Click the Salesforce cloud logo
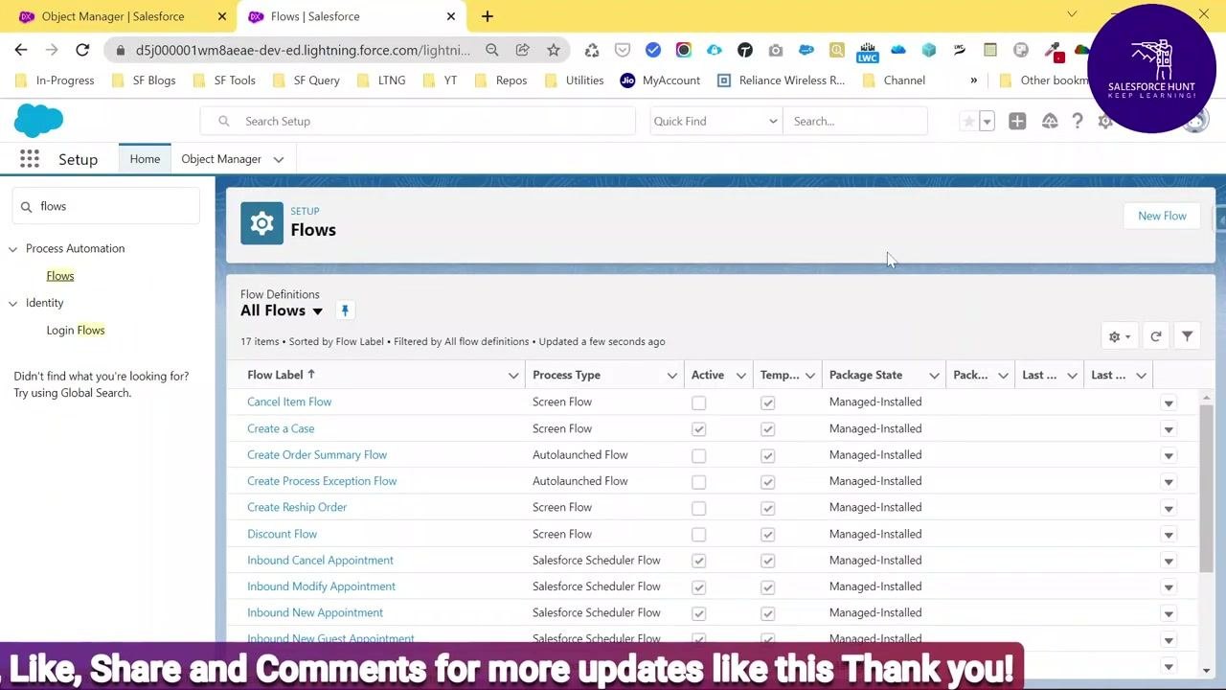 pos(39,121)
